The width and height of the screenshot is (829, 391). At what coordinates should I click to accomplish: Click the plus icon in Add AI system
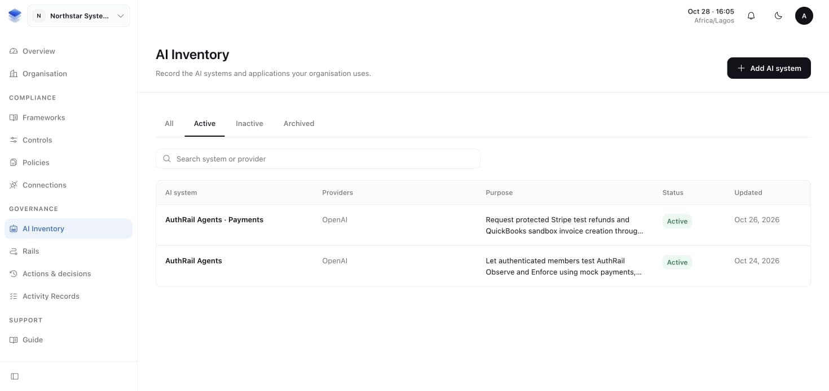pos(741,68)
